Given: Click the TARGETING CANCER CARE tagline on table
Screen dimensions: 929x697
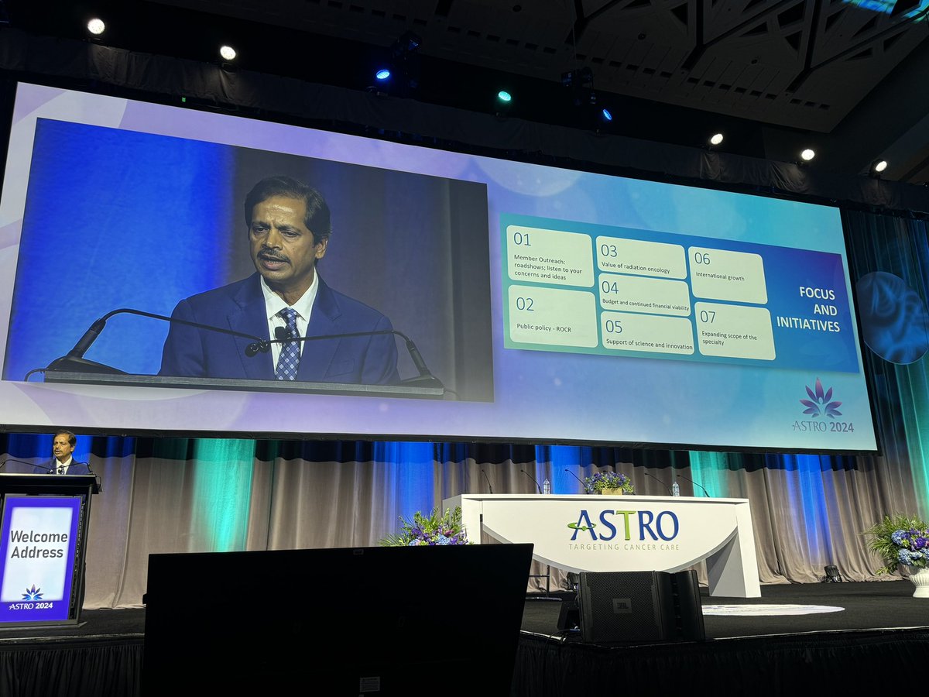Looking at the screenshot, I should [x=622, y=548].
